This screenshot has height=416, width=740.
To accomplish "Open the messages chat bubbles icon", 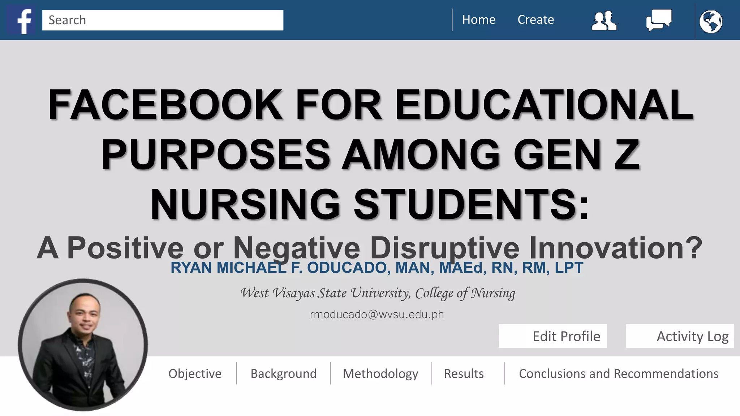I will 659,20.
